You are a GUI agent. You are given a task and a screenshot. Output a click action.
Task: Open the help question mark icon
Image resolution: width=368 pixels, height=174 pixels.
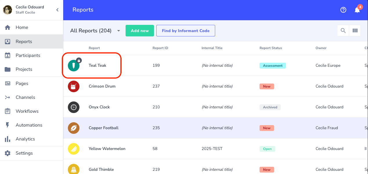click(343, 10)
